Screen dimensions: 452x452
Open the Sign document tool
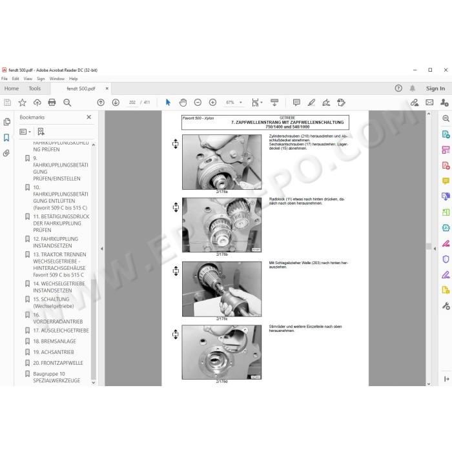(326, 102)
